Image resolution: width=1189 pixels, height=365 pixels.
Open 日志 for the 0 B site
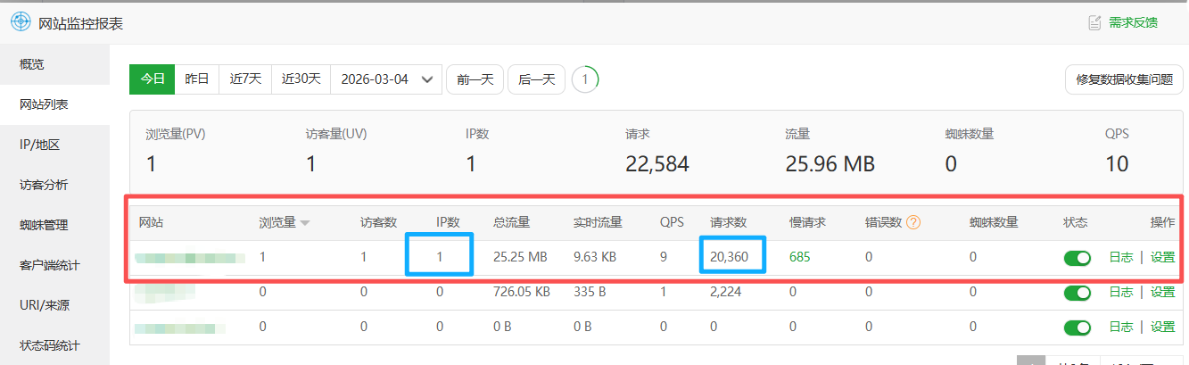click(x=1121, y=327)
